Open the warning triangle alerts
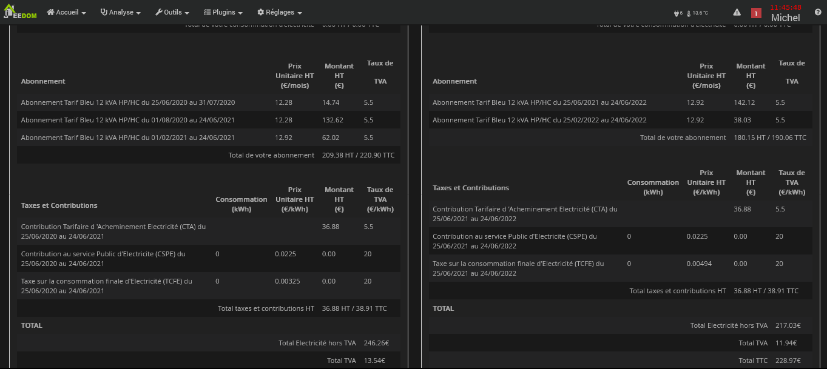The height and width of the screenshot is (369, 827). point(737,12)
